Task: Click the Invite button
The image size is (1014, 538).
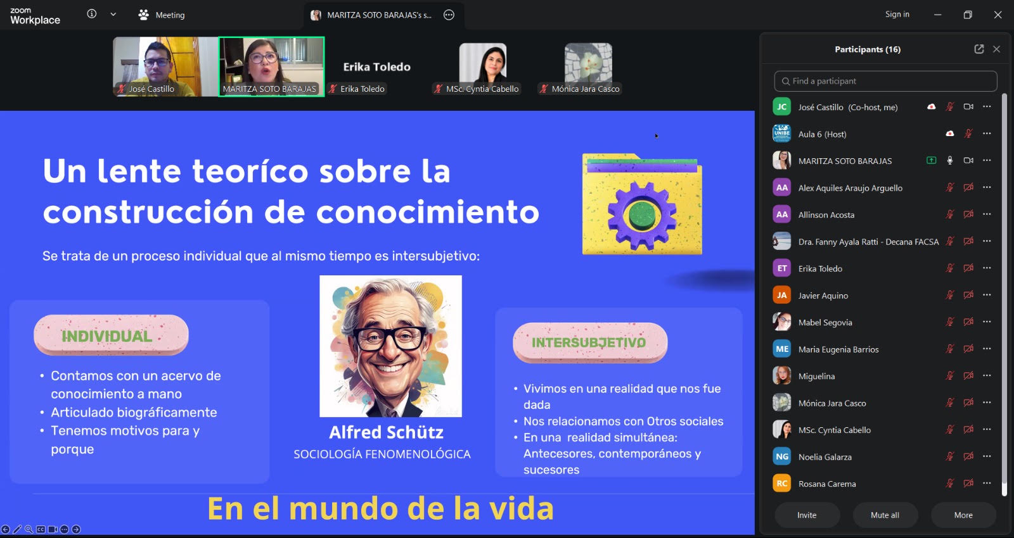Action: point(807,515)
